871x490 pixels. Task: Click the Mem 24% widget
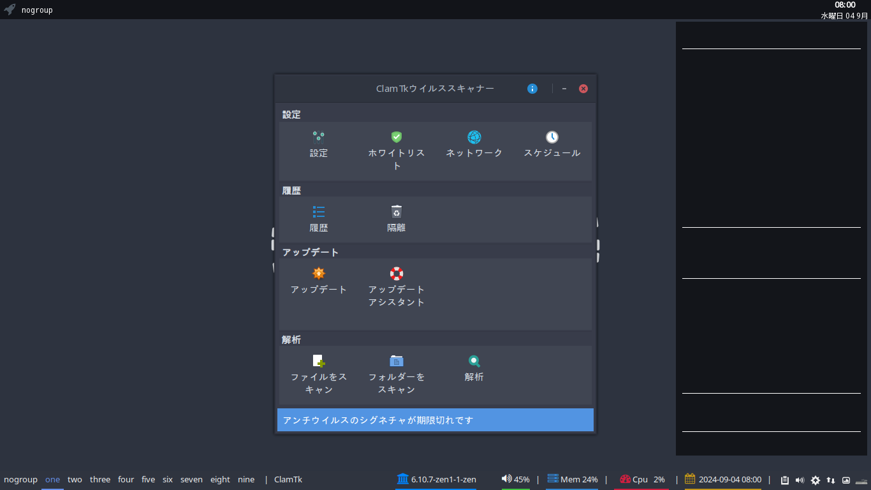pyautogui.click(x=572, y=479)
